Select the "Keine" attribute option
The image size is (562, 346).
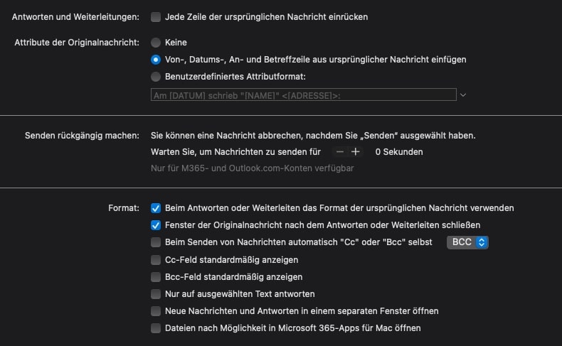point(156,43)
